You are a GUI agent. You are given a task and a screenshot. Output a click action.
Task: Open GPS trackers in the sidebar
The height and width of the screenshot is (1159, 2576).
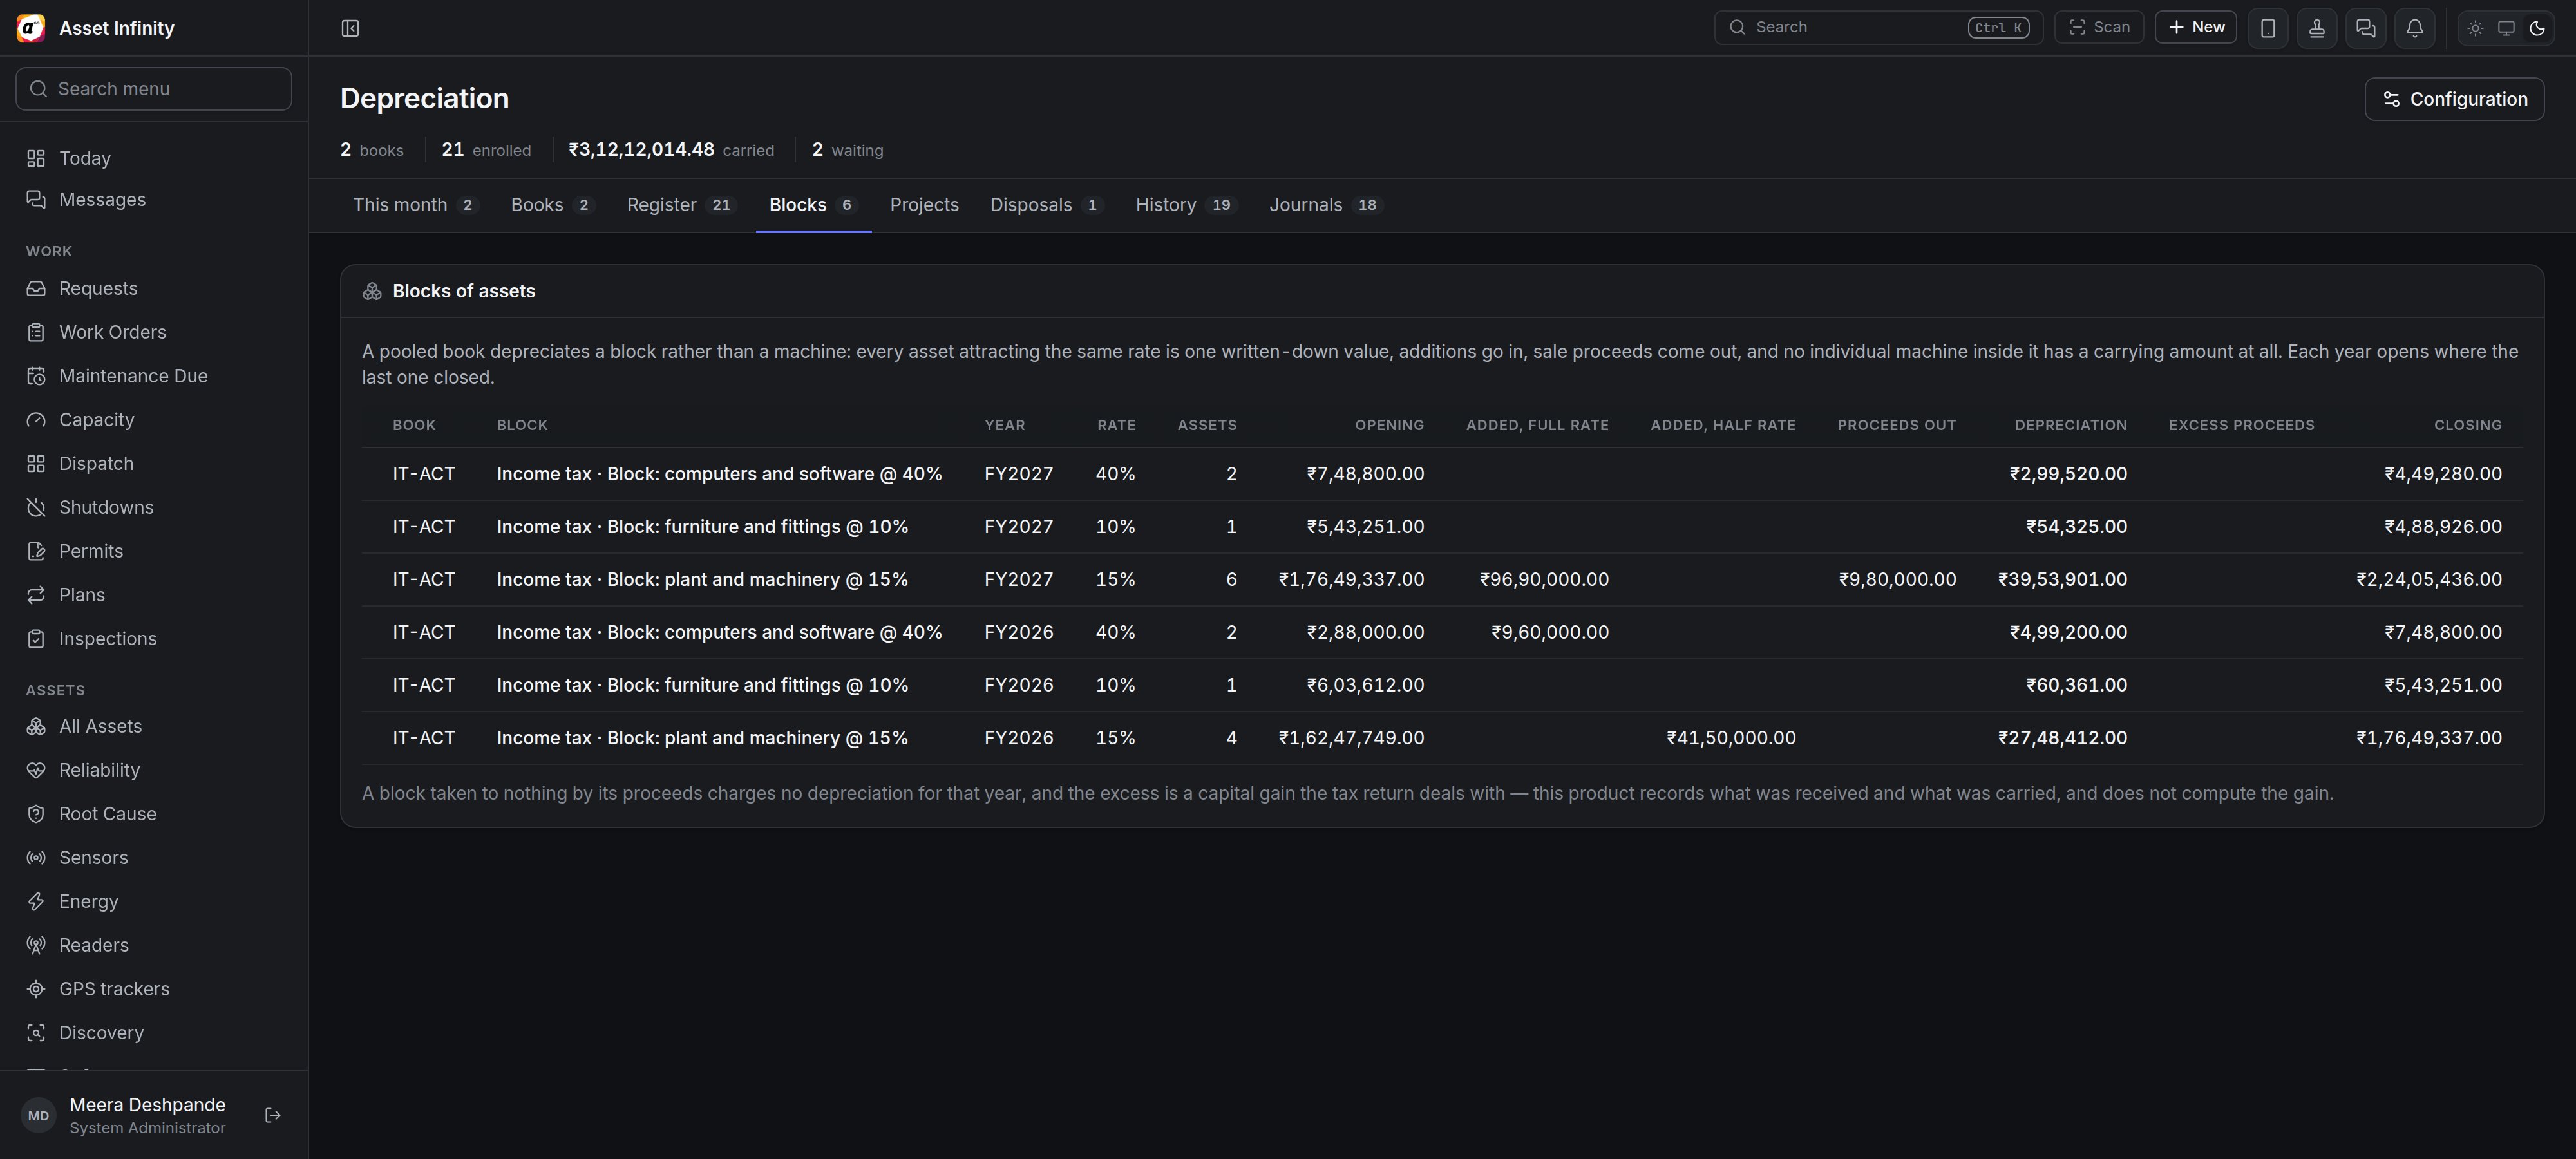pos(154,989)
